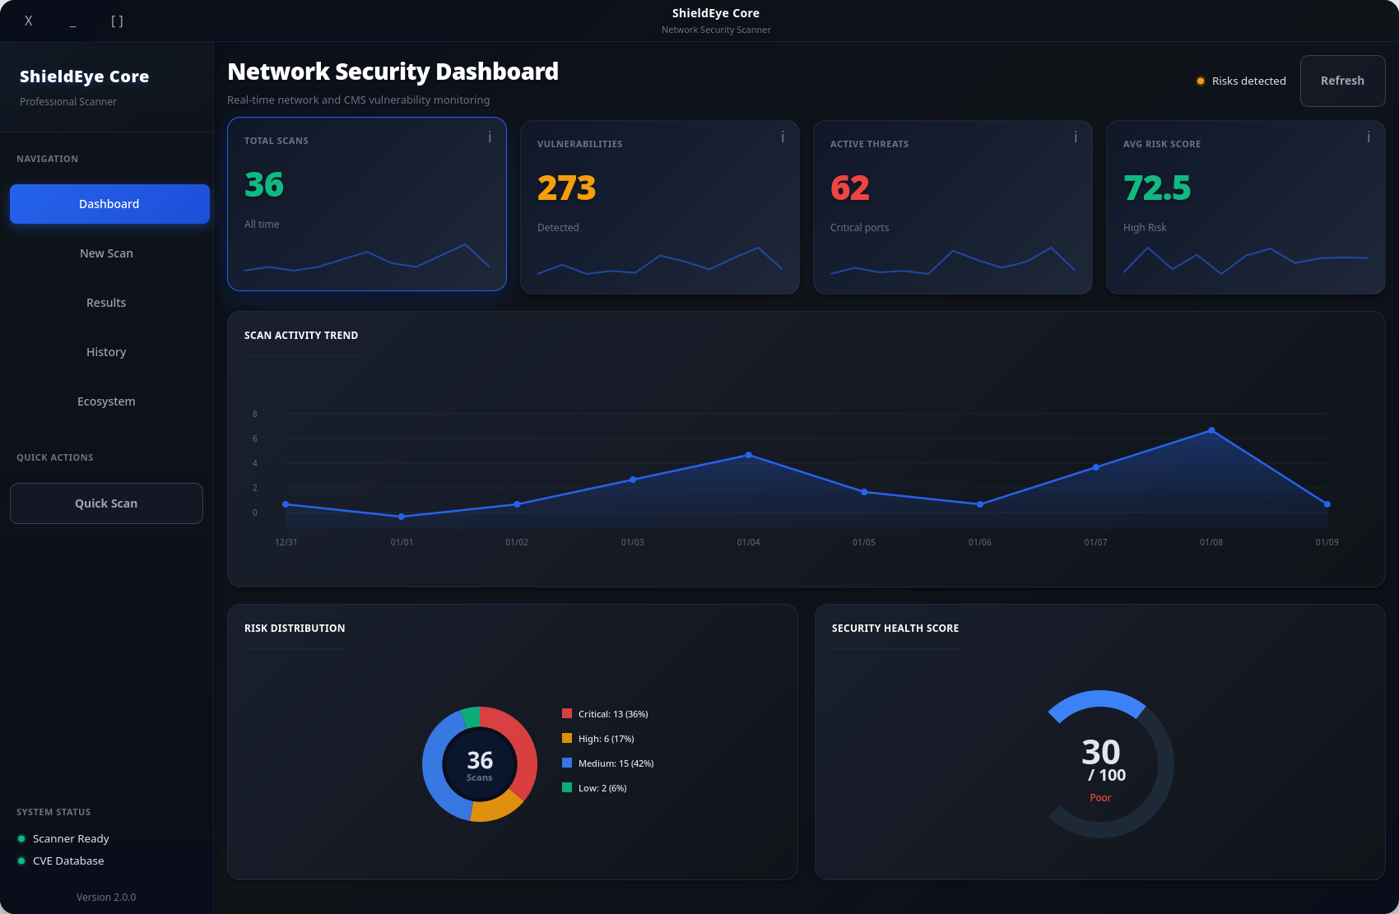Viewport: 1399px width, 914px height.
Task: Click the green Low legend swatch
Action: (567, 787)
